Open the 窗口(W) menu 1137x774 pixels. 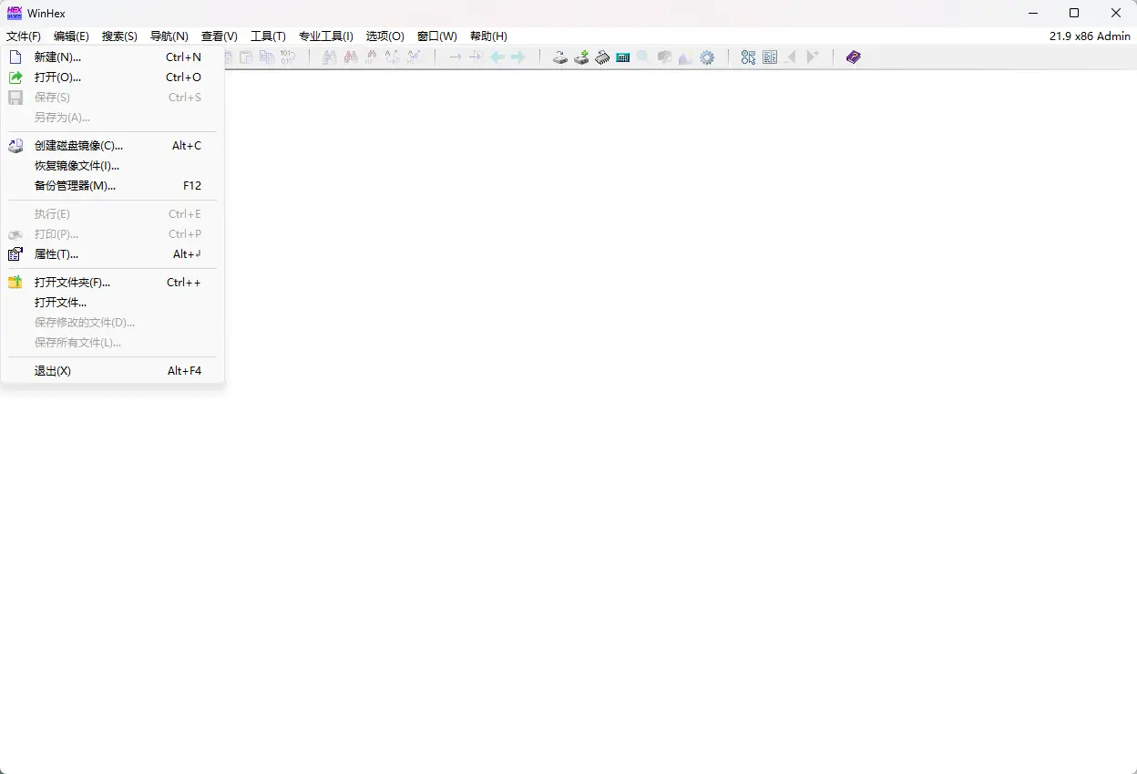tap(437, 36)
